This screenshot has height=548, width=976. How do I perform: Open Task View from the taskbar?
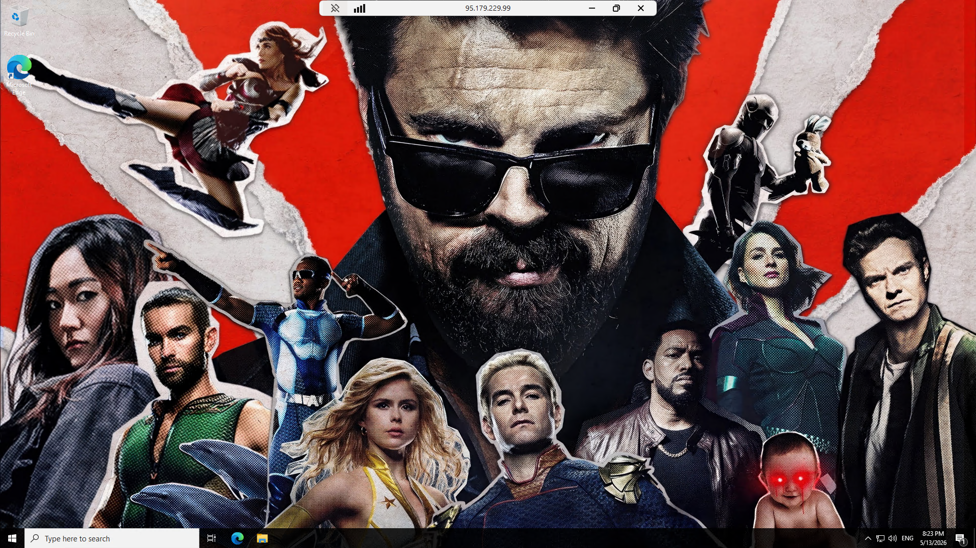[x=212, y=538]
